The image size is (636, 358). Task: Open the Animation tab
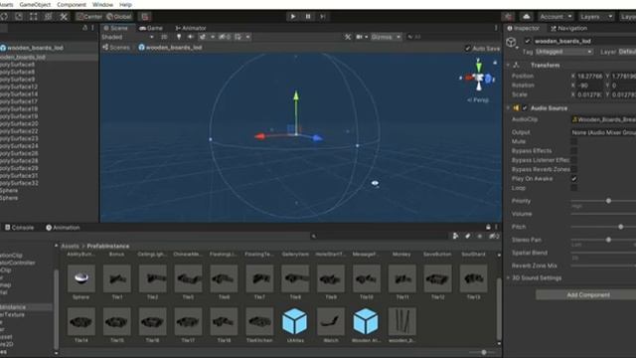(63, 228)
